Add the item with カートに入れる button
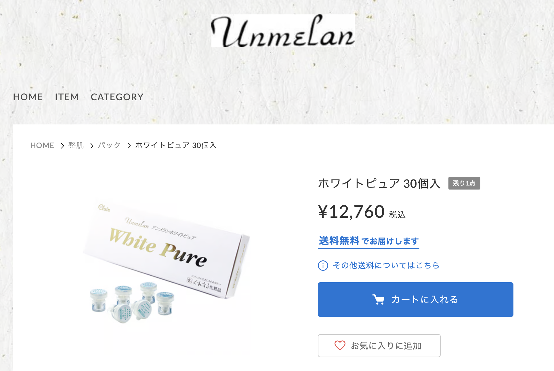 415,300
